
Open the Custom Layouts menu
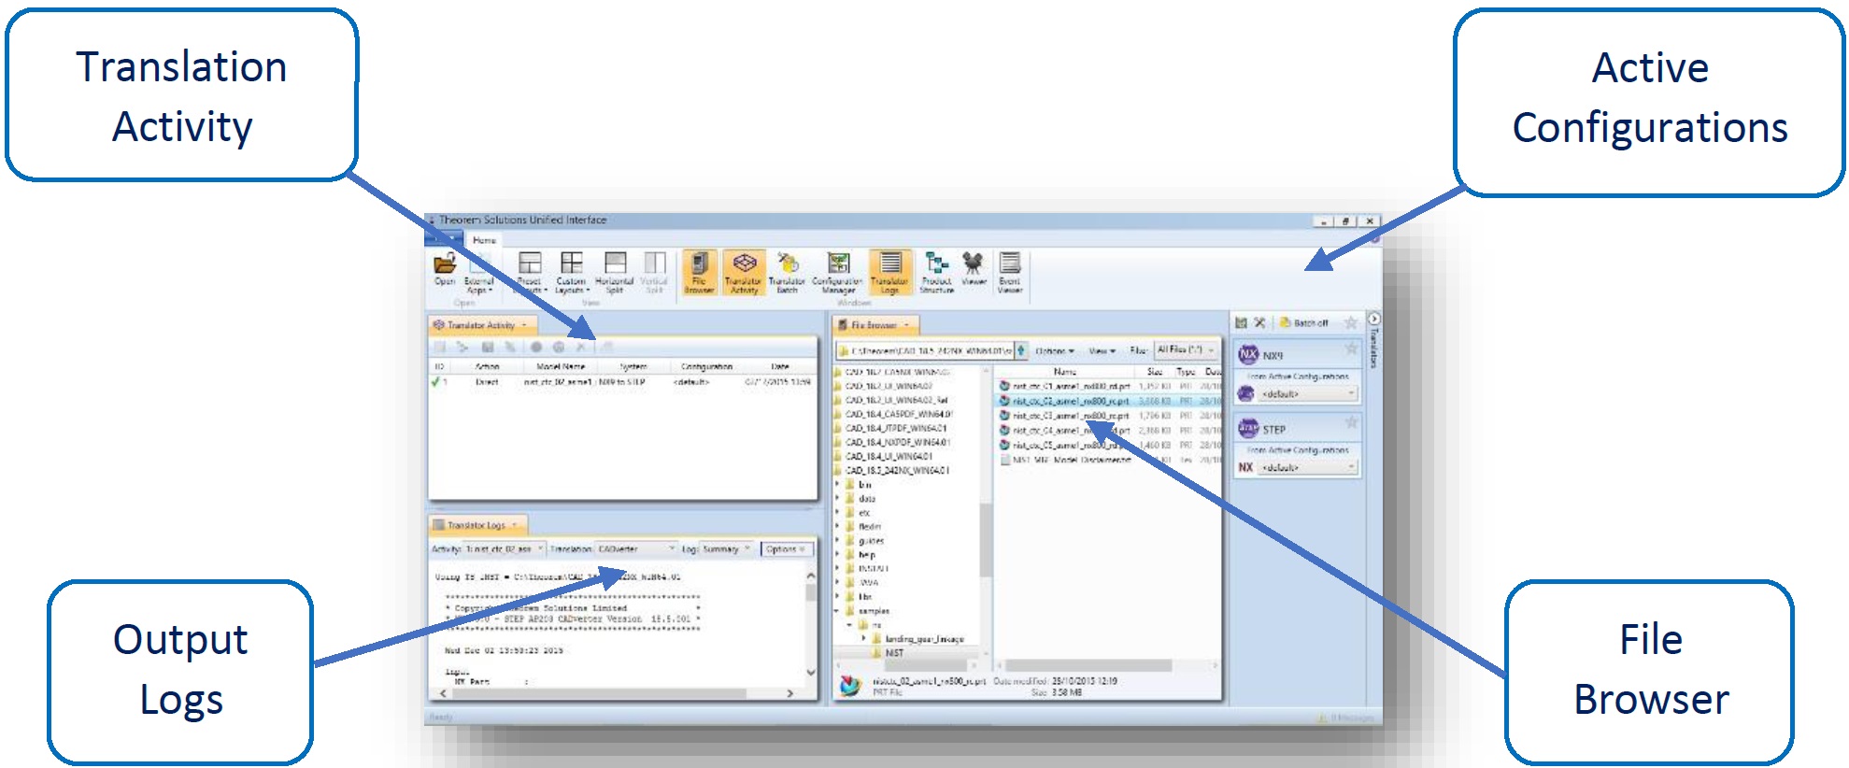pyautogui.click(x=572, y=271)
